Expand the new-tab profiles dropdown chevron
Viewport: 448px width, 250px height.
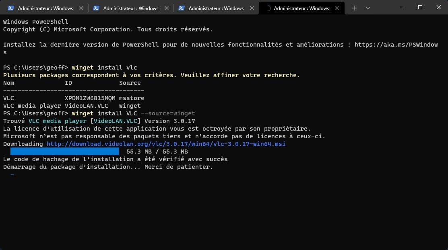[x=368, y=8]
